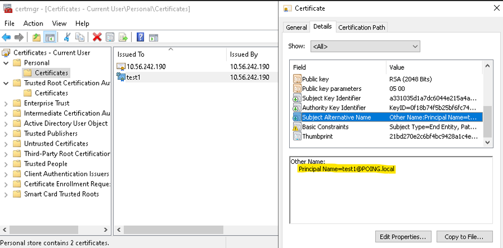The width and height of the screenshot is (503, 248).
Task: Toggle Show/Hide Console Tree icon
Action: click(50, 37)
